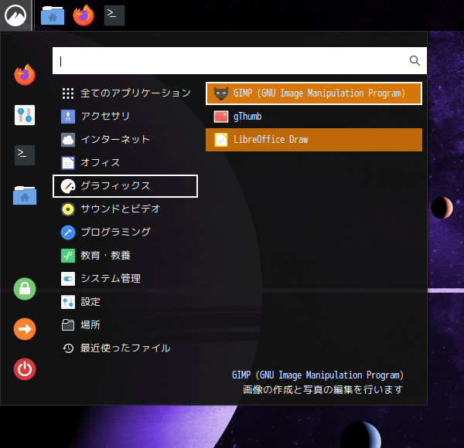The height and width of the screenshot is (448, 464).
Task: Launch the file manager from the top panel
Action: point(53,15)
